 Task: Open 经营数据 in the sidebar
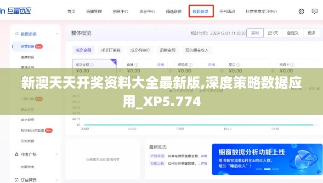28,47
